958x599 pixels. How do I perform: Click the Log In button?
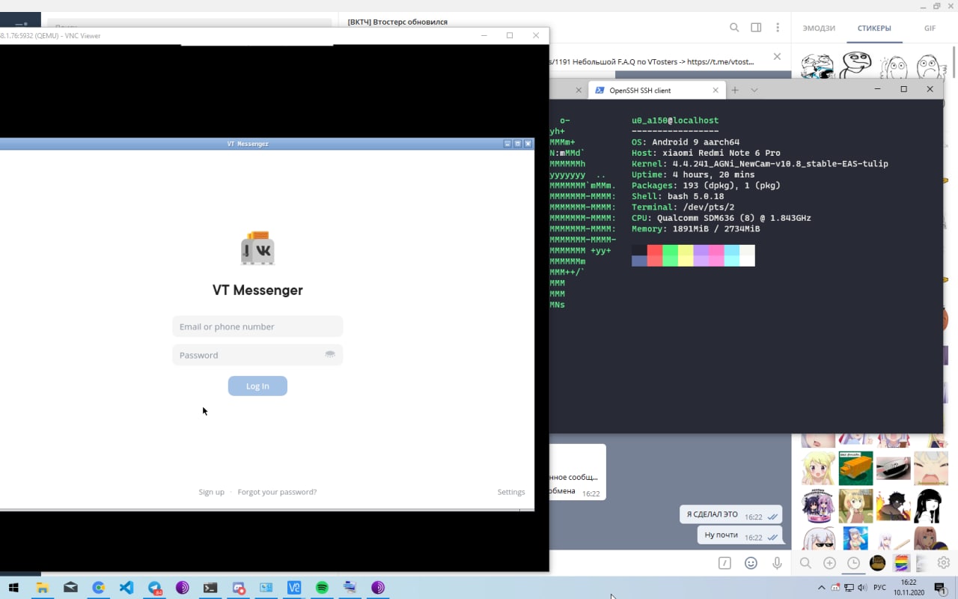pyautogui.click(x=257, y=386)
